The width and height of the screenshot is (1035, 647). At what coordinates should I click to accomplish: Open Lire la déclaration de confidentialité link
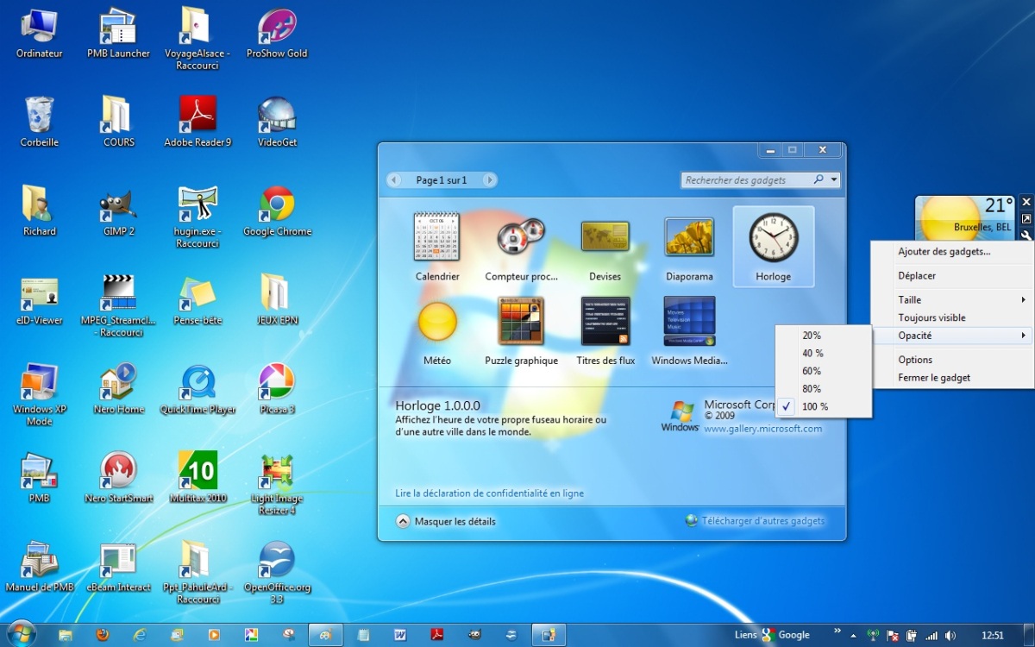pos(490,493)
